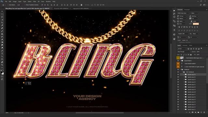Open the Actions panel play icon
The image size is (208, 117).
click(x=174, y=11)
